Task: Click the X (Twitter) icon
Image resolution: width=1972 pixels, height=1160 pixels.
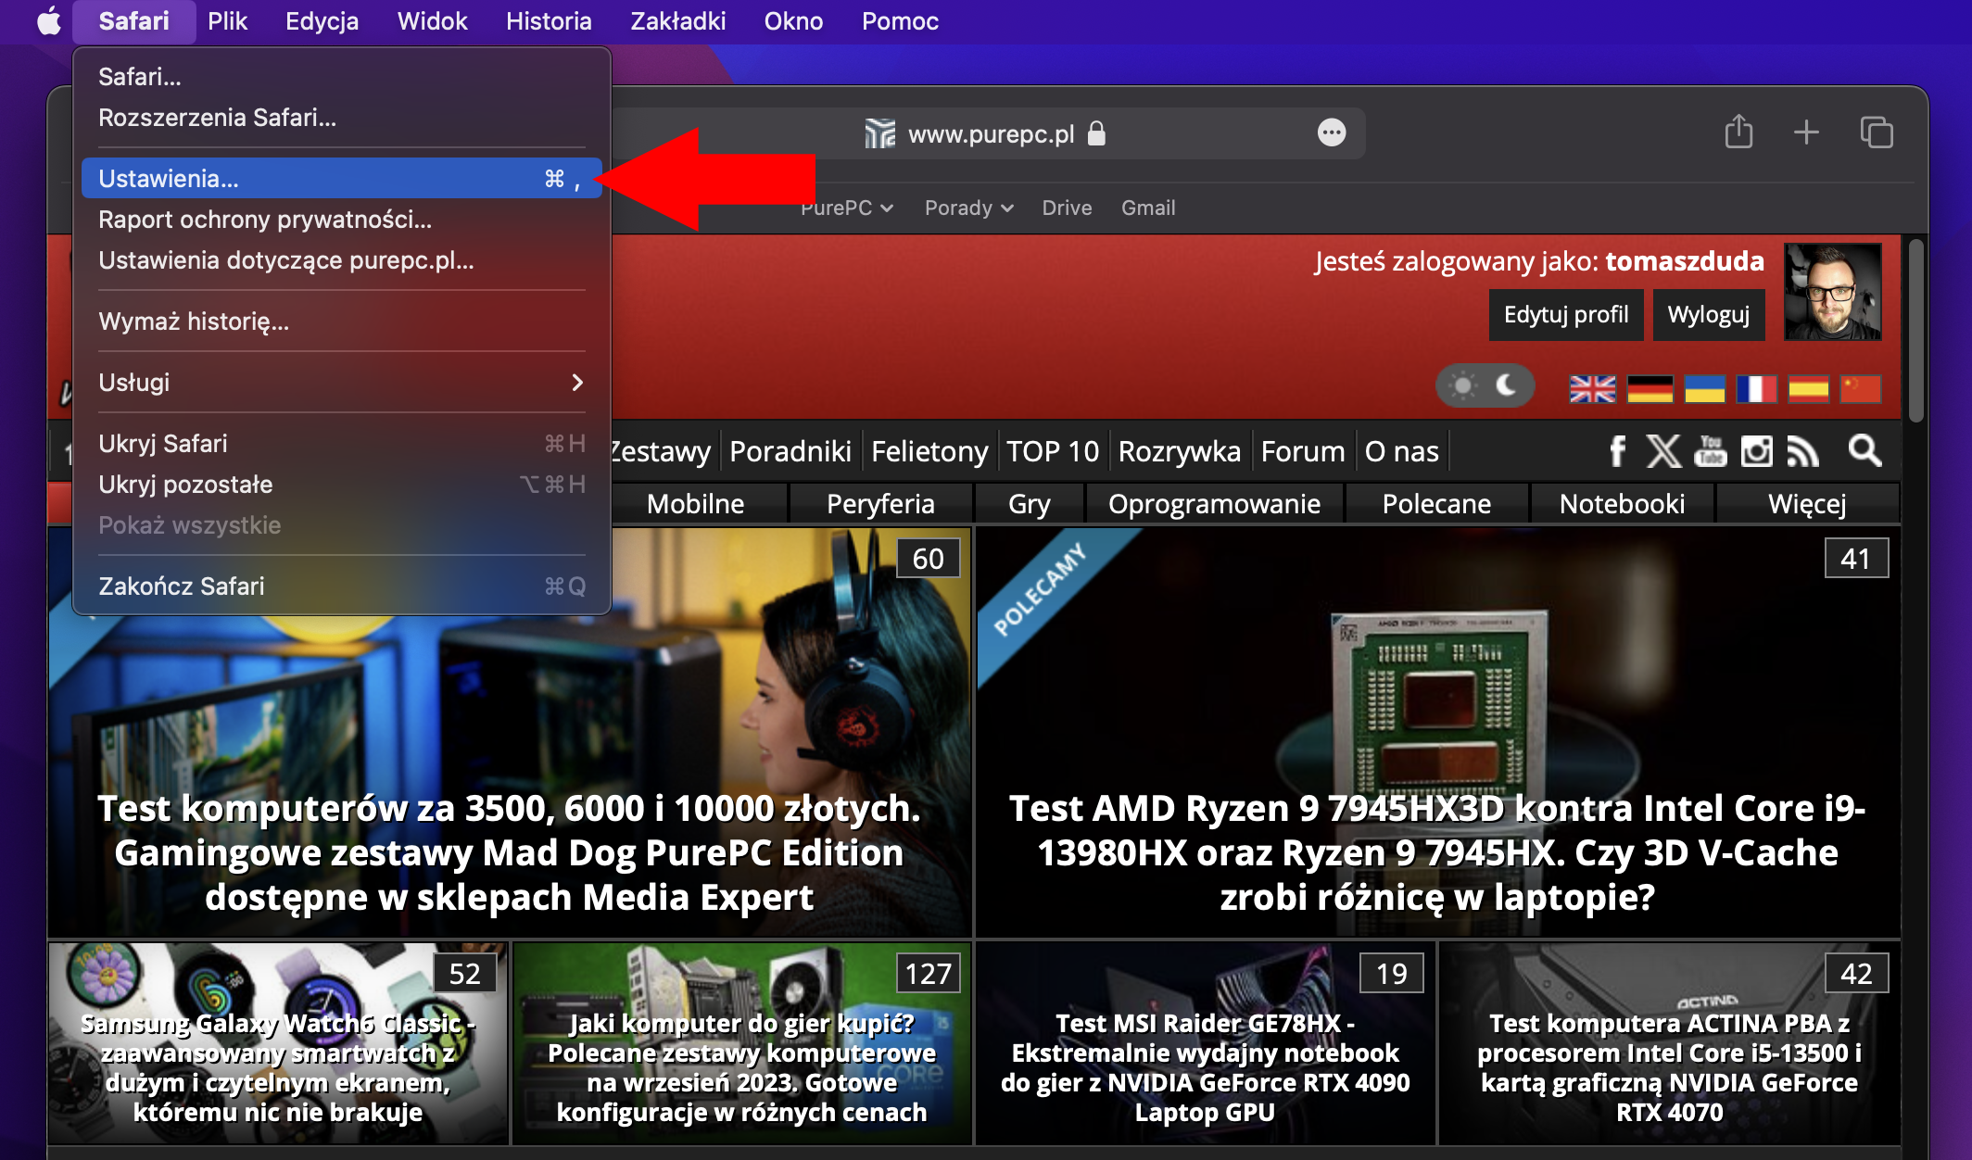Action: click(x=1663, y=451)
